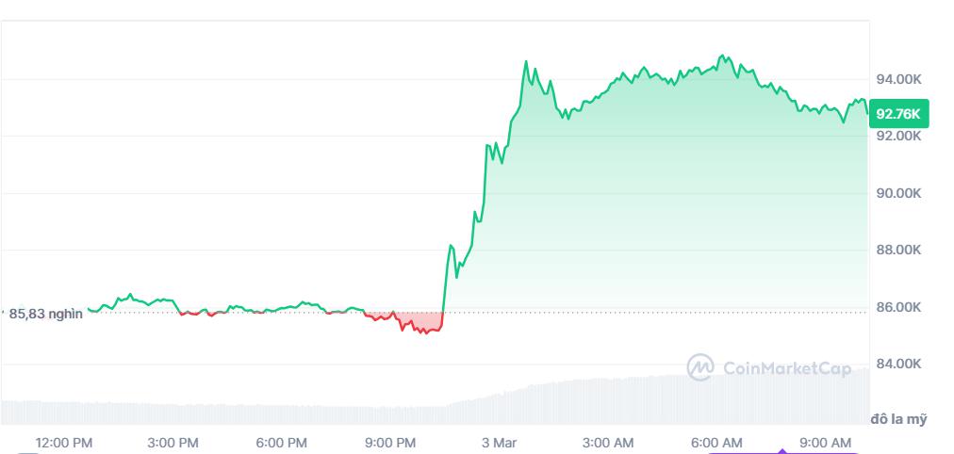Viewport: 954px width, 454px height.
Task: Click the 86.00K price axis label
Action: 898,307
